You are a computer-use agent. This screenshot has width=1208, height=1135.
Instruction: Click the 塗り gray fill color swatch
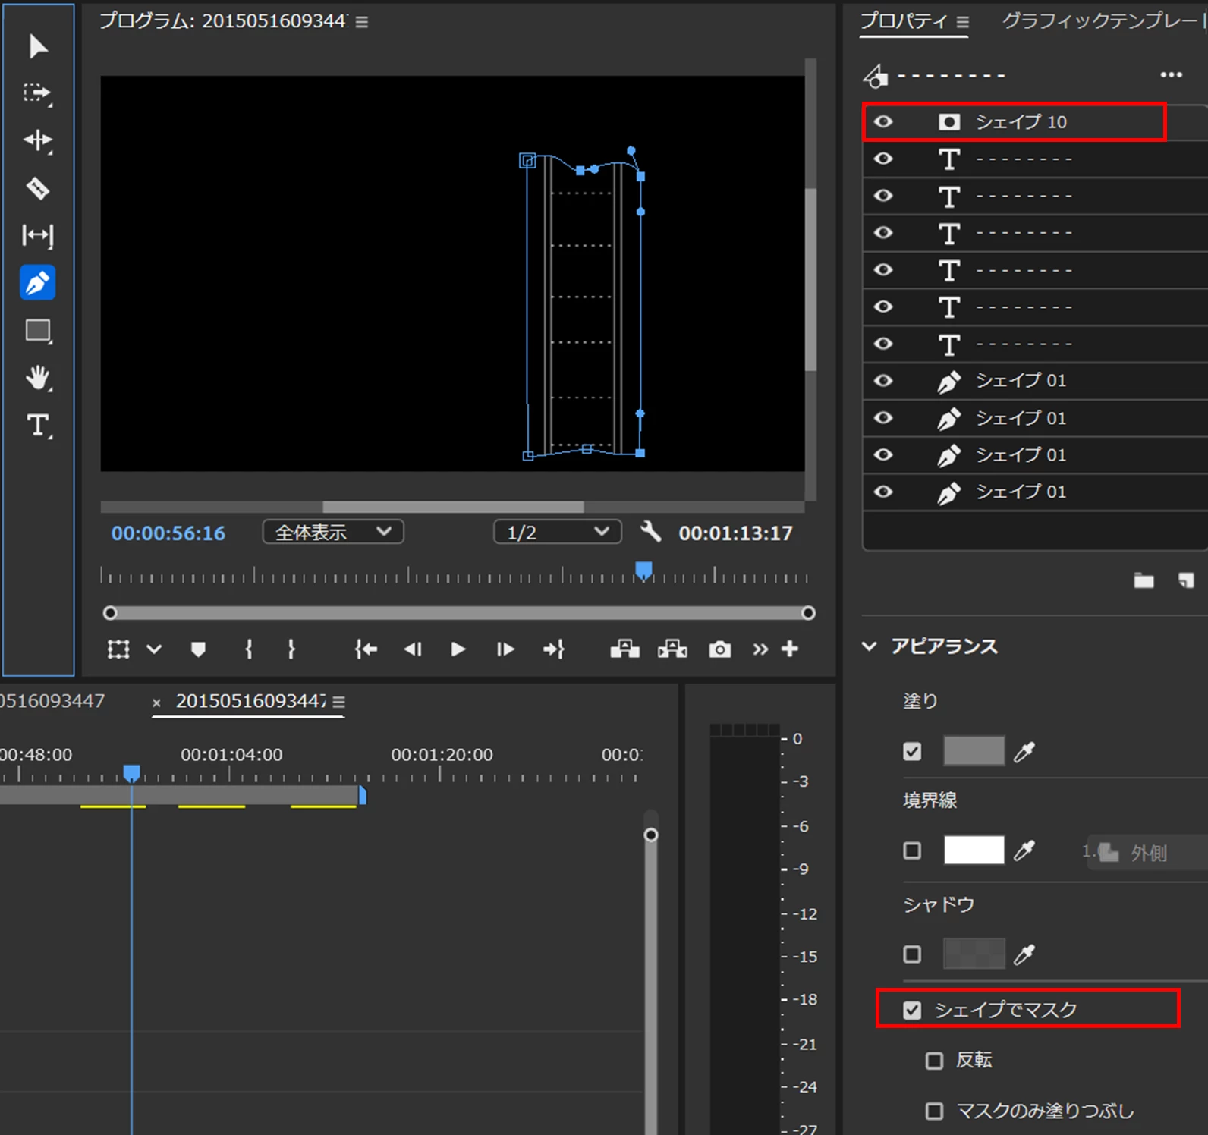pos(974,751)
